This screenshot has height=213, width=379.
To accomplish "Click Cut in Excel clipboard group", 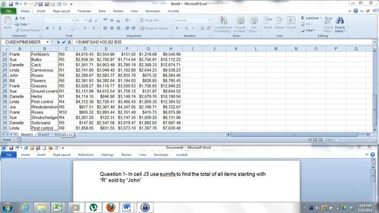I will 20,18.
